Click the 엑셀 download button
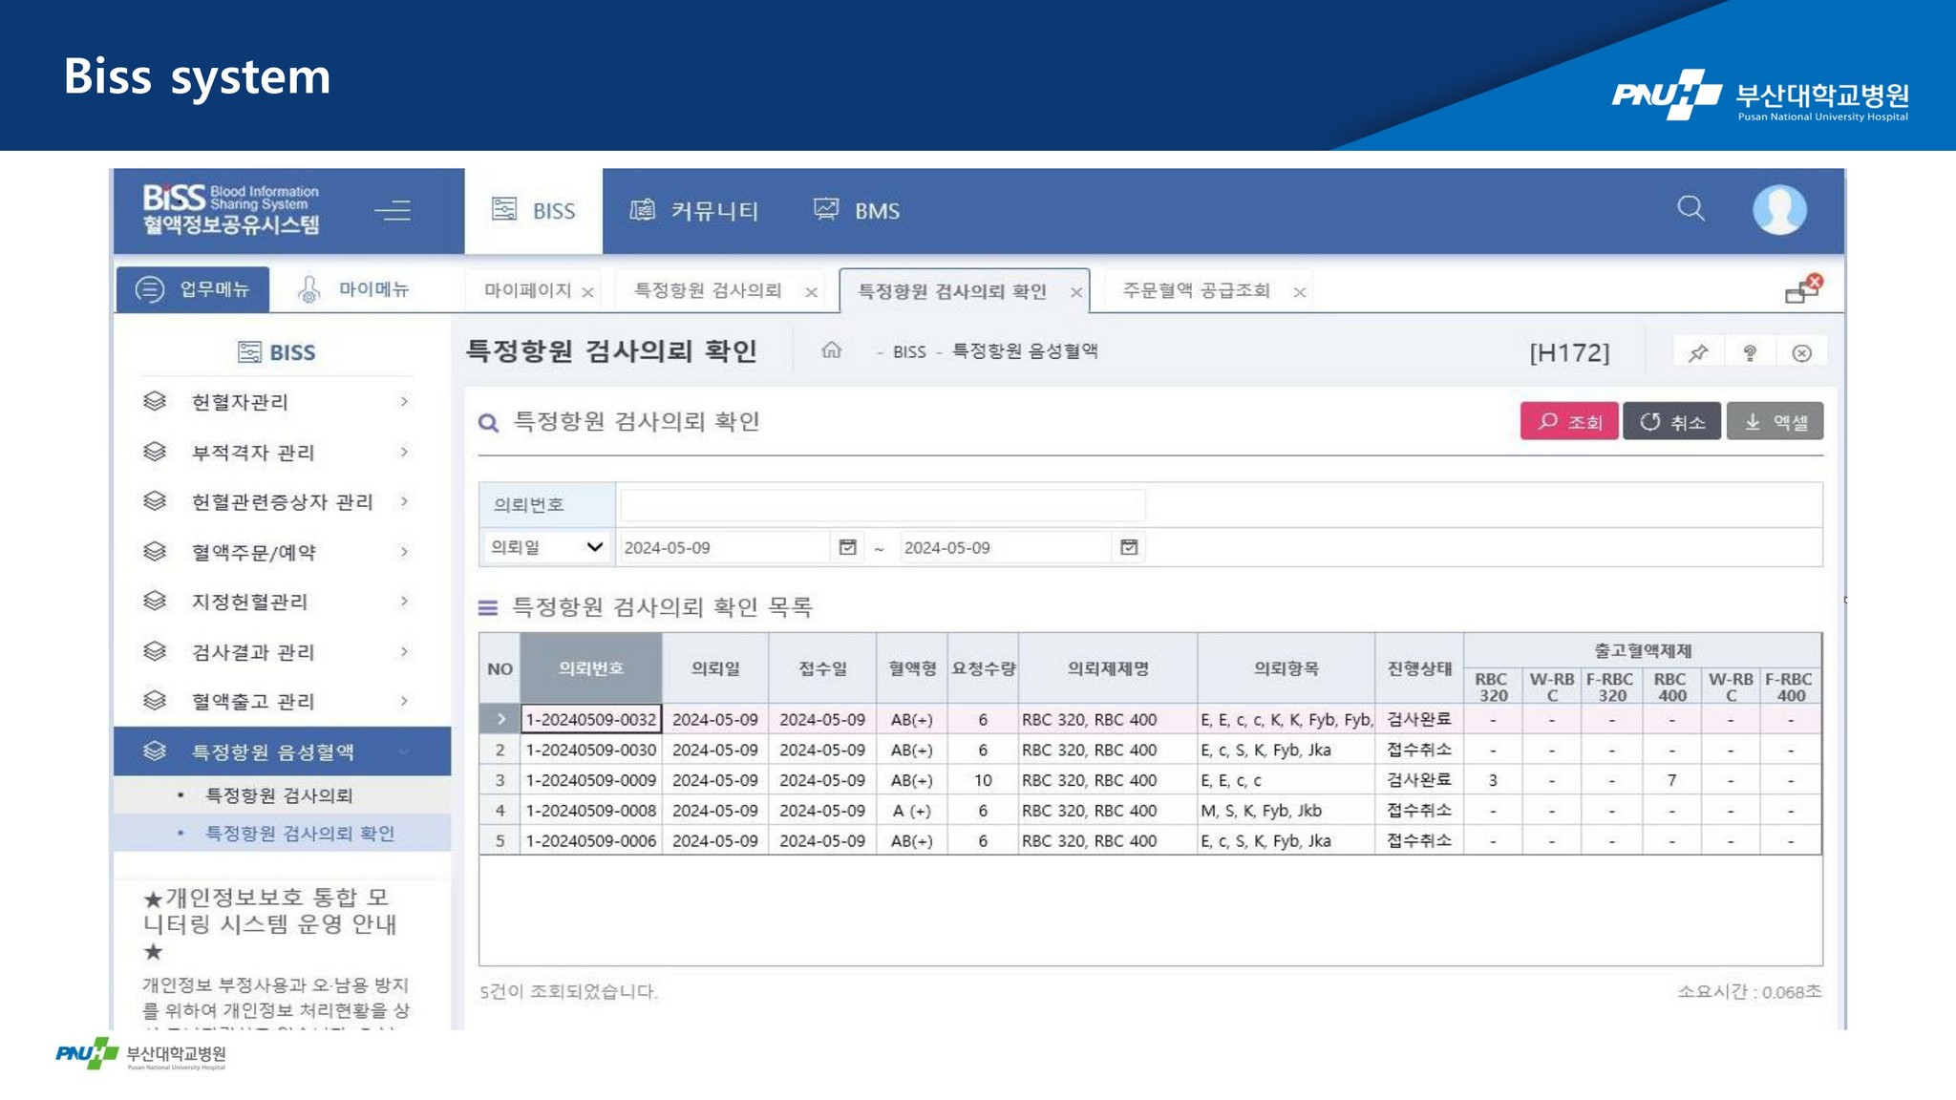The image size is (1956, 1100). 1775,421
